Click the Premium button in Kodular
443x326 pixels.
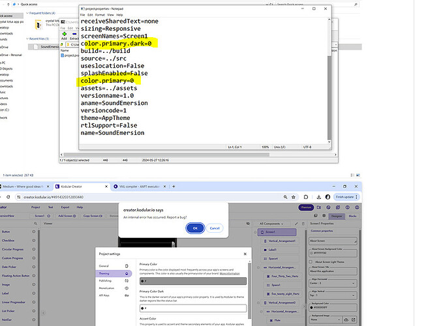tap(306, 207)
